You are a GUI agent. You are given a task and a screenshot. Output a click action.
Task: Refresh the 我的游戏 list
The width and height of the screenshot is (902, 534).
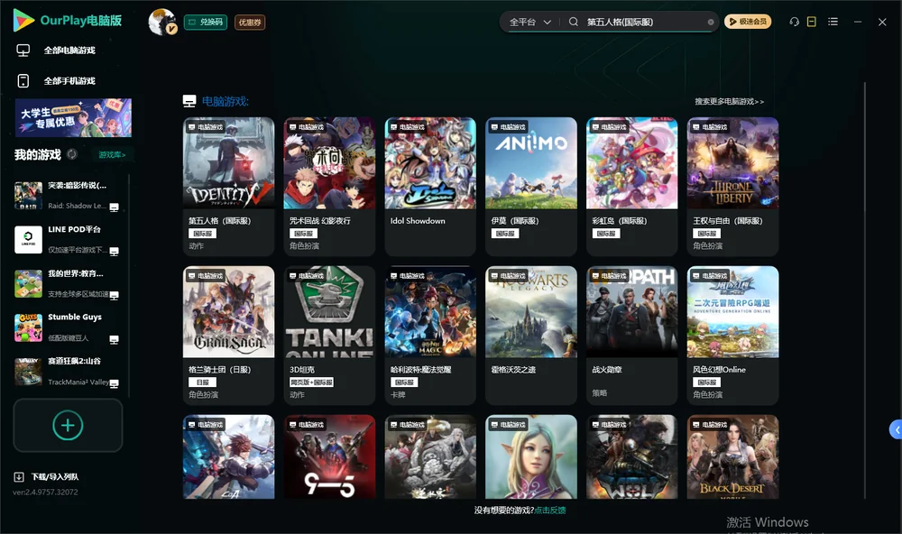pyautogui.click(x=72, y=154)
